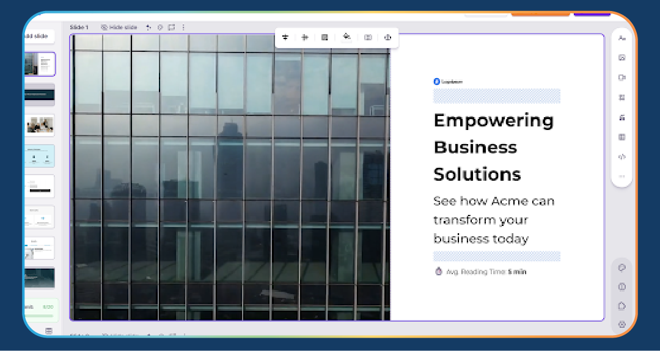Viewport: 660px width, 351px height.
Task: Select the third slide thumbnail with people photo
Action: (40, 125)
